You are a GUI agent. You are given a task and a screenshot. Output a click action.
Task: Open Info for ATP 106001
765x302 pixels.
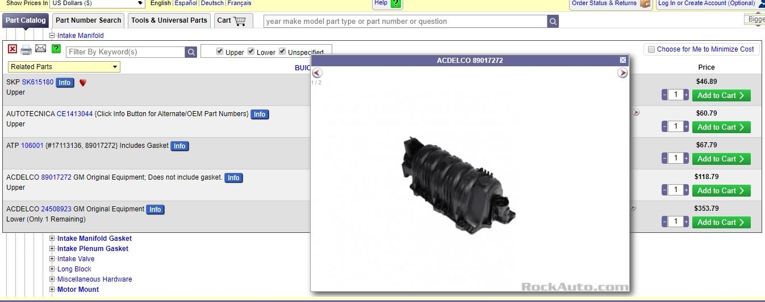179,146
